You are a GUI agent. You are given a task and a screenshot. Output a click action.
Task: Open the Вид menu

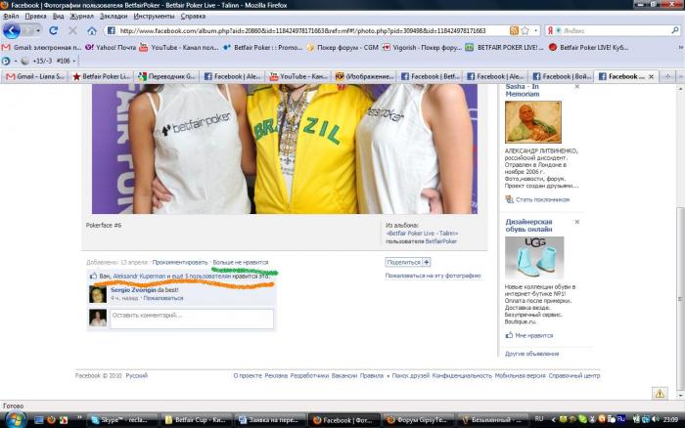click(58, 17)
